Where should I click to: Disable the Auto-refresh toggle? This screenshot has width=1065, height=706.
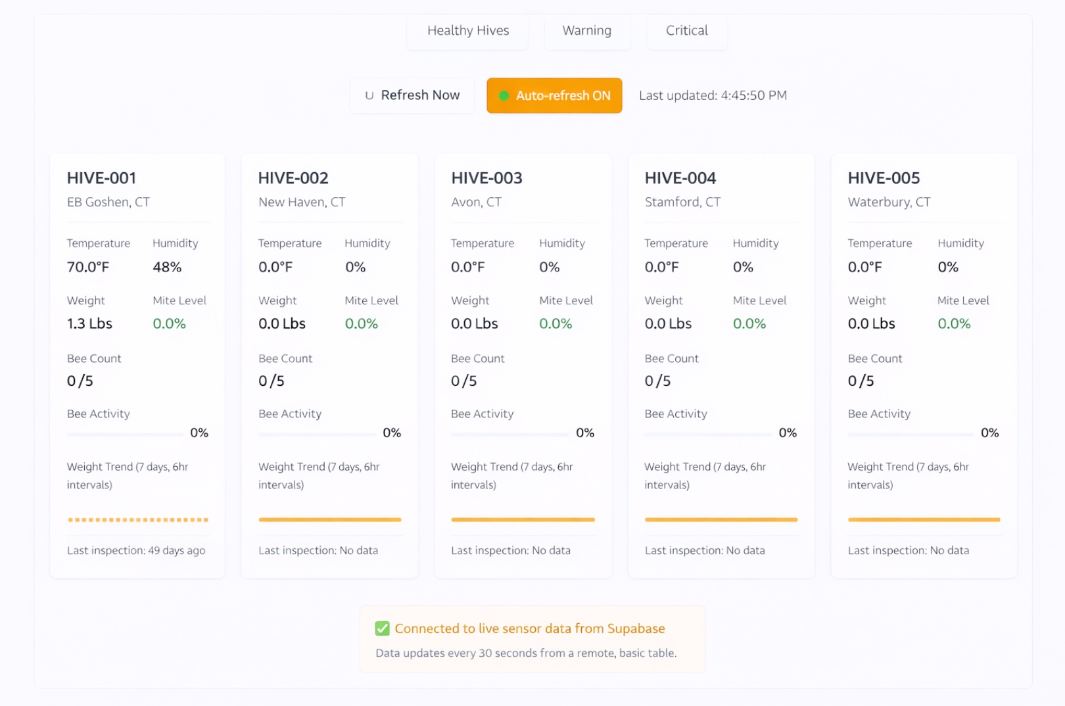tap(554, 95)
